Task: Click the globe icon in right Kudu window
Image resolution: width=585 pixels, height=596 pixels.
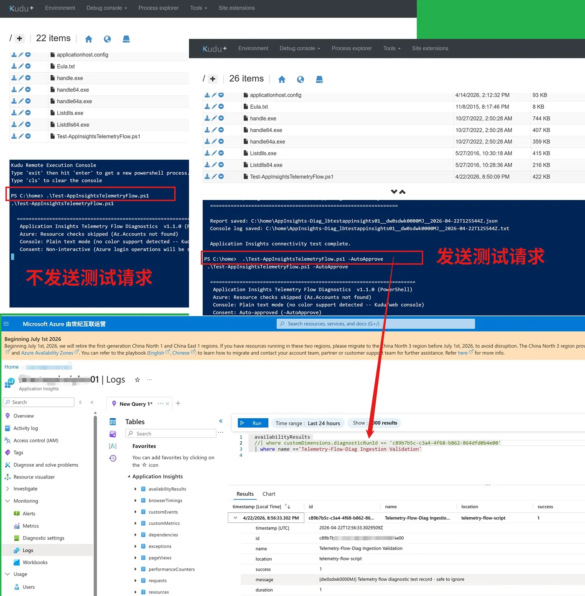Action: tap(300, 79)
